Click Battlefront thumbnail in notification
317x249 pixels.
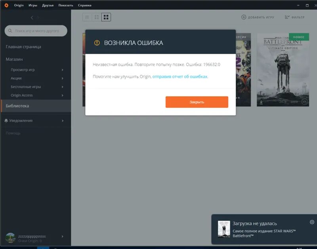224,229
